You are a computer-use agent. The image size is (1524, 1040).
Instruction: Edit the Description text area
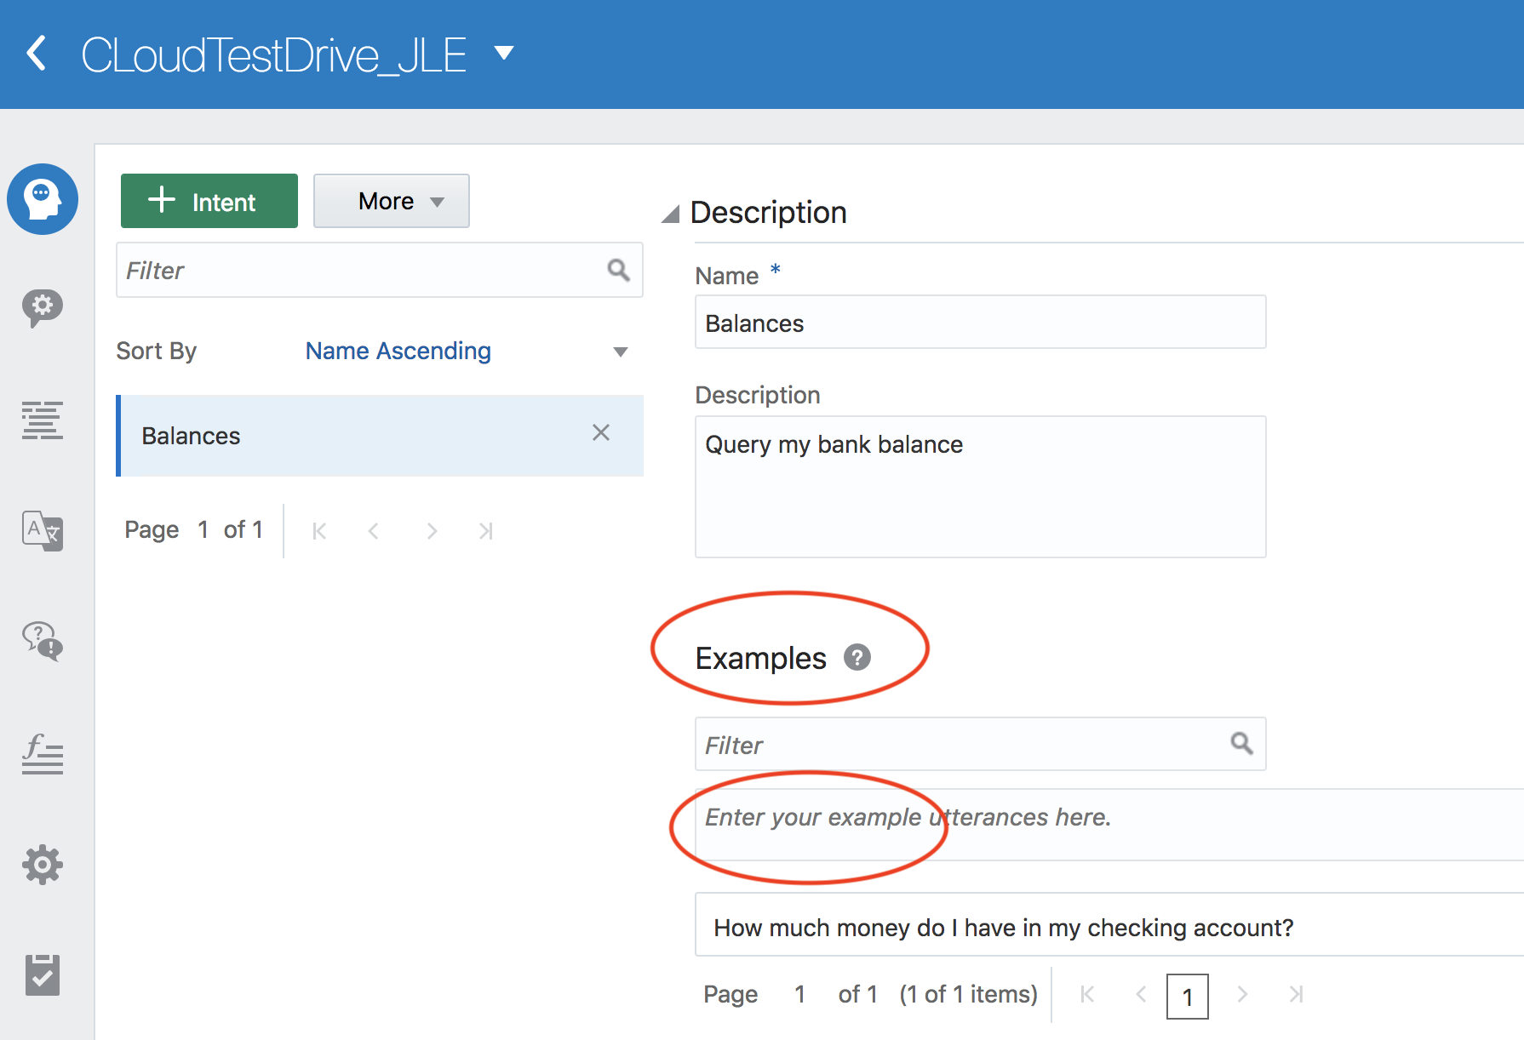(x=981, y=487)
